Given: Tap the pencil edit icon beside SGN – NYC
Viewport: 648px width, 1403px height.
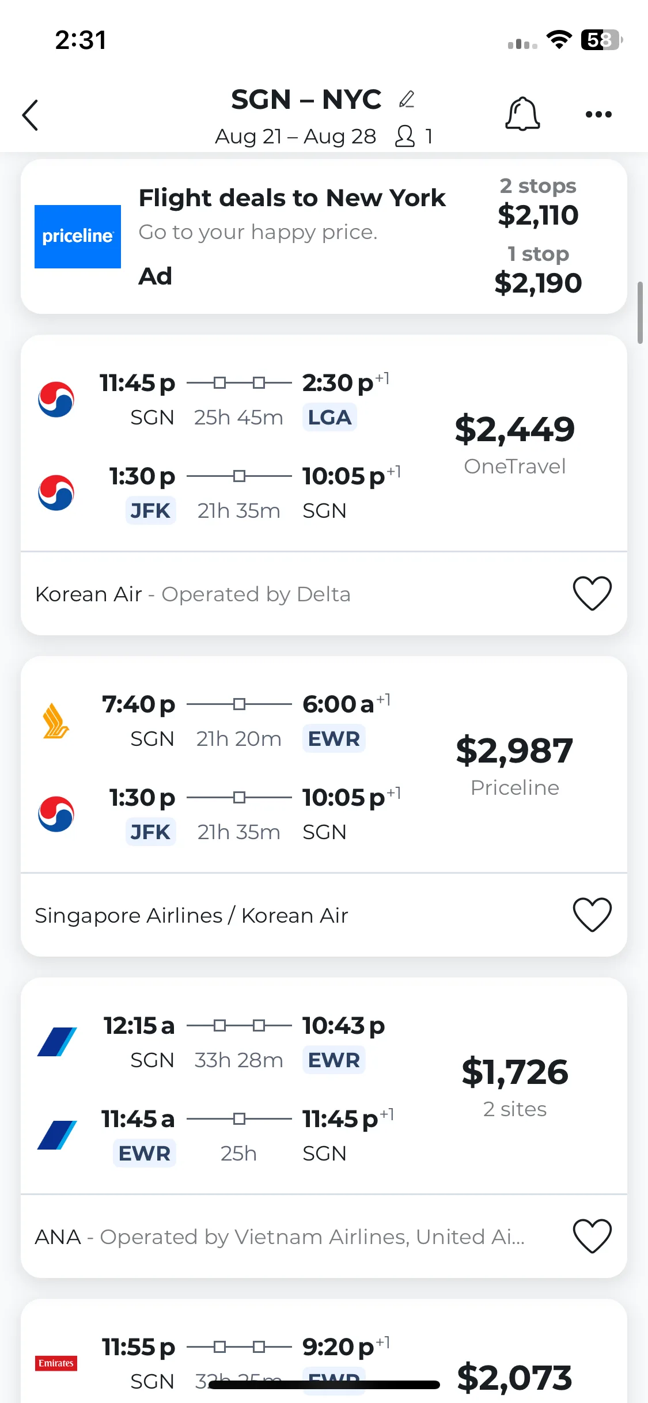Looking at the screenshot, I should pos(407,99).
